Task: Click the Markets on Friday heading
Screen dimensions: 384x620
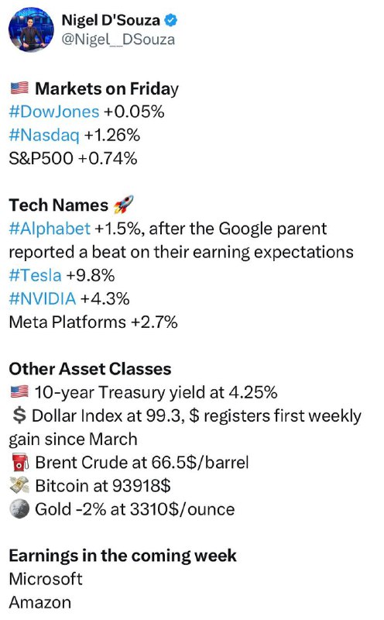Action: click(x=107, y=89)
